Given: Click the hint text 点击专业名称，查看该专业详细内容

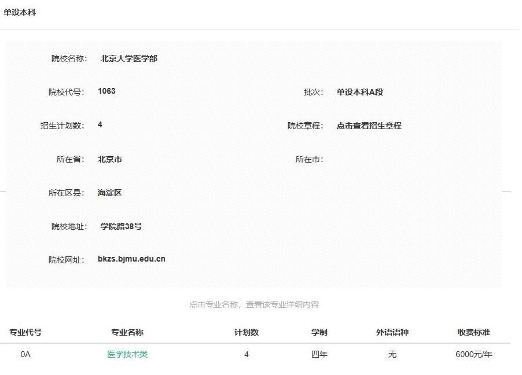Looking at the screenshot, I should pos(254,304).
